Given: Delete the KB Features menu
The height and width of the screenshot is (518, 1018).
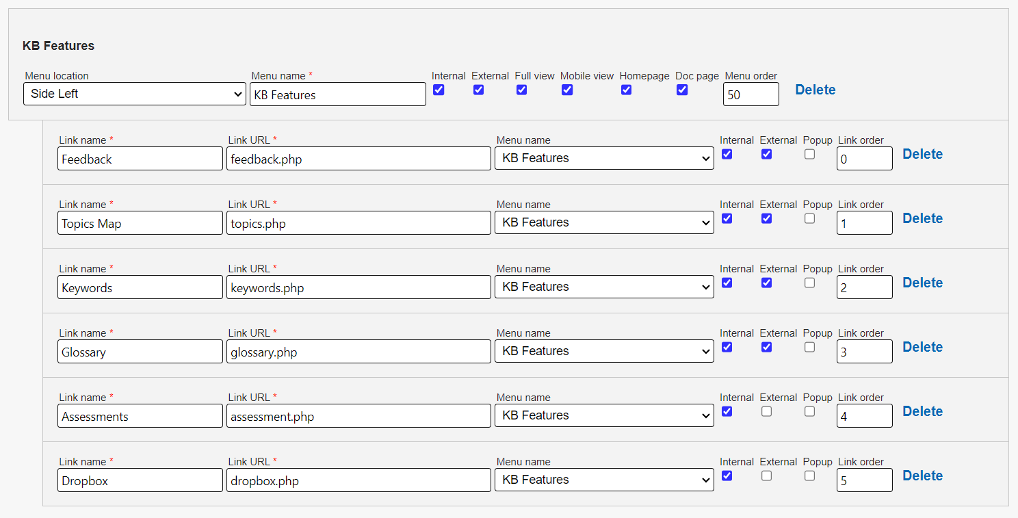Looking at the screenshot, I should [x=815, y=90].
